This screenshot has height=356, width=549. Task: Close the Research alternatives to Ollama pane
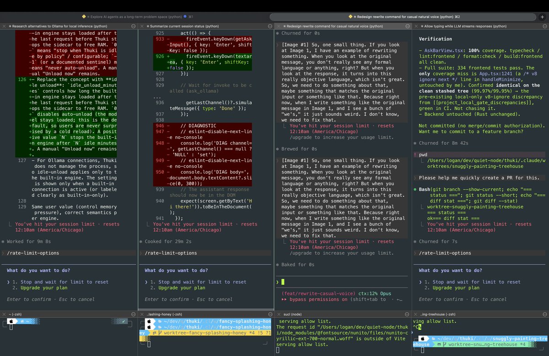point(3,27)
